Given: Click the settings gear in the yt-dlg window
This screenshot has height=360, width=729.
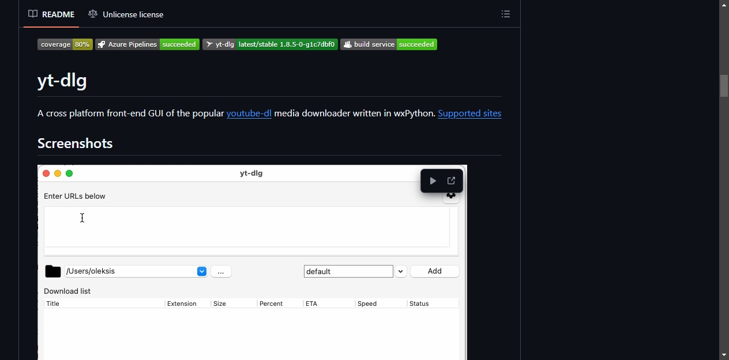Looking at the screenshot, I should [x=451, y=196].
